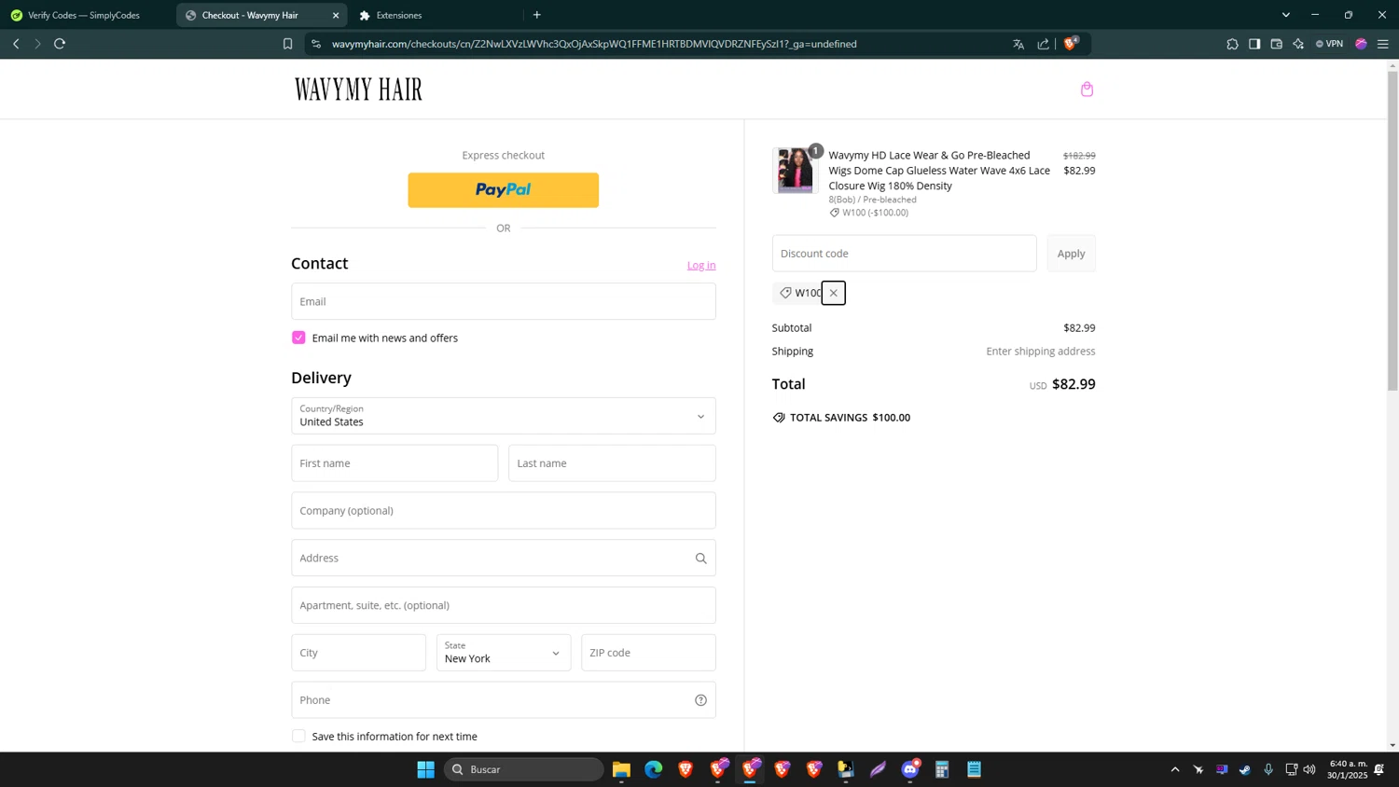Open Calculator from taskbar

pos(942,769)
